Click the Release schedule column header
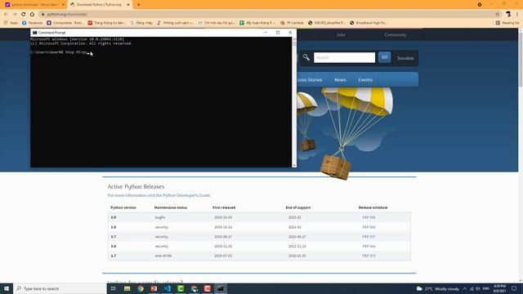 [x=373, y=207]
